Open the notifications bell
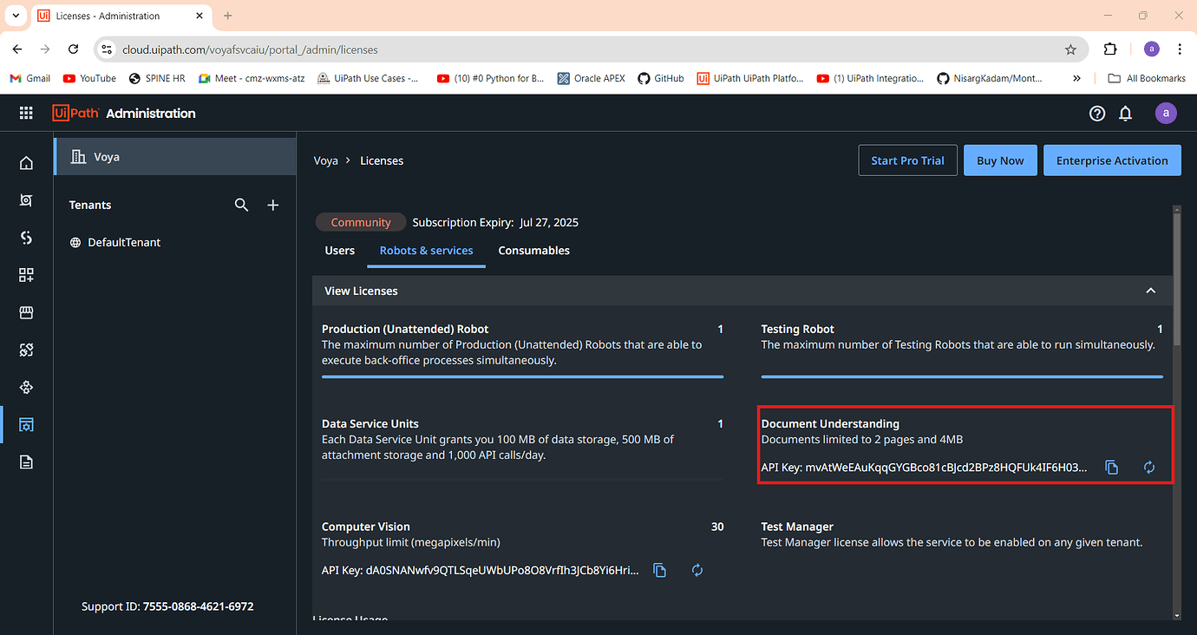 point(1126,113)
